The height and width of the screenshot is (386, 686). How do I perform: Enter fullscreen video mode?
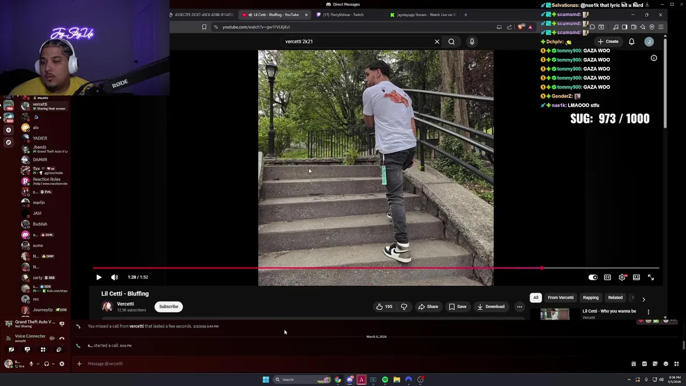pyautogui.click(x=651, y=277)
